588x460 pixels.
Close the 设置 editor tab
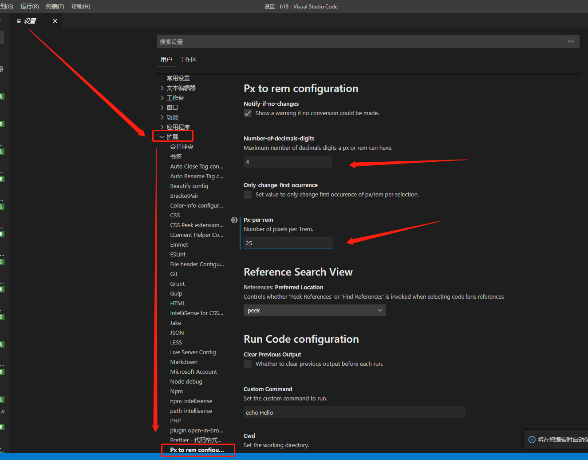(55, 21)
